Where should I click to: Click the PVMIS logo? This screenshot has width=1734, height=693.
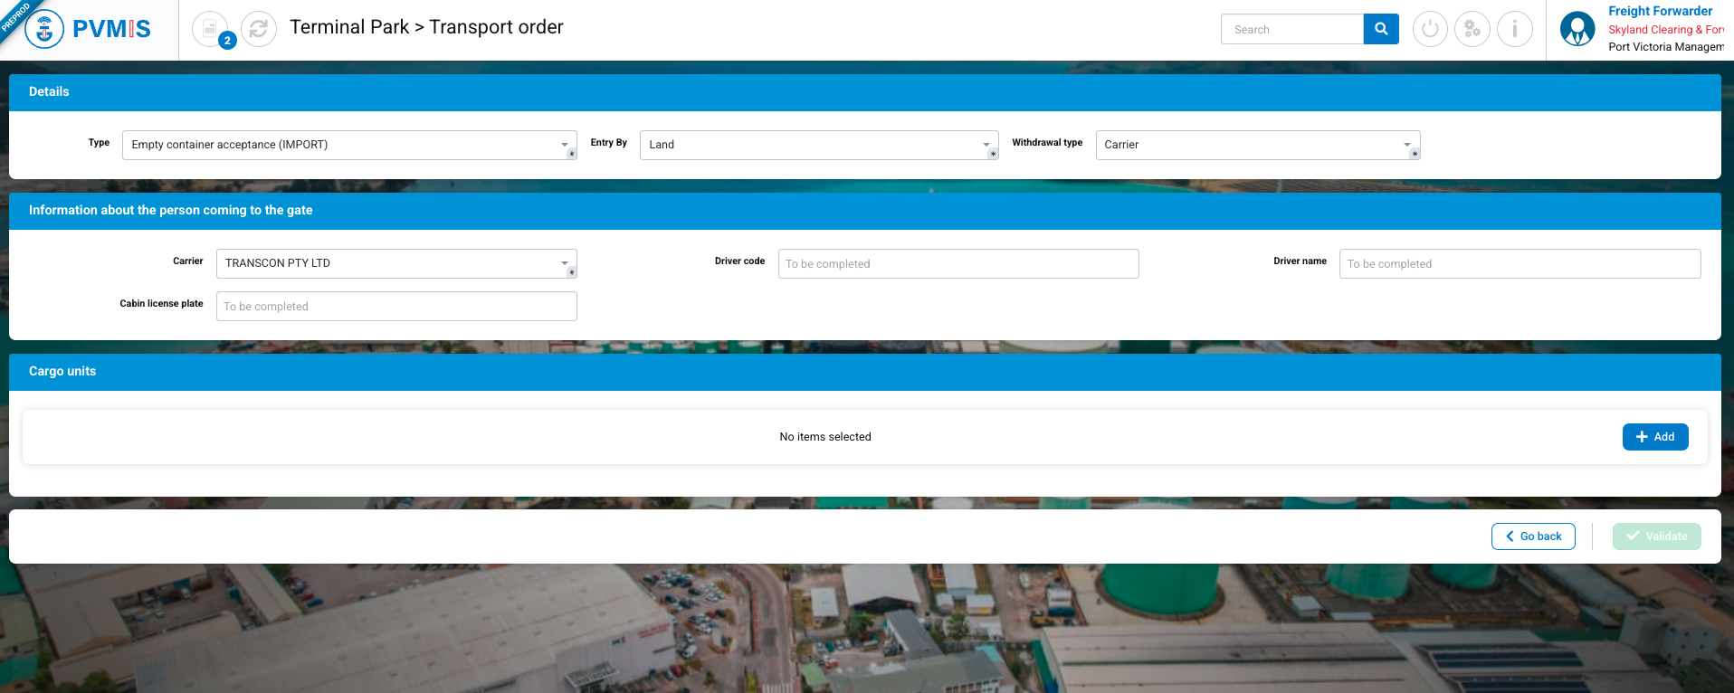(x=89, y=29)
